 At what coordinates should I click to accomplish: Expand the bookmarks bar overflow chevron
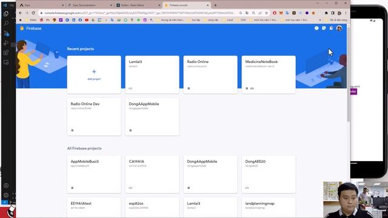(x=320, y=20)
